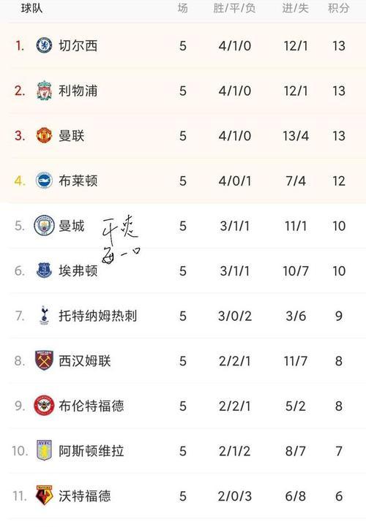366x527 pixels.
Task: Click the 进/失 column header
Action: 295,8
